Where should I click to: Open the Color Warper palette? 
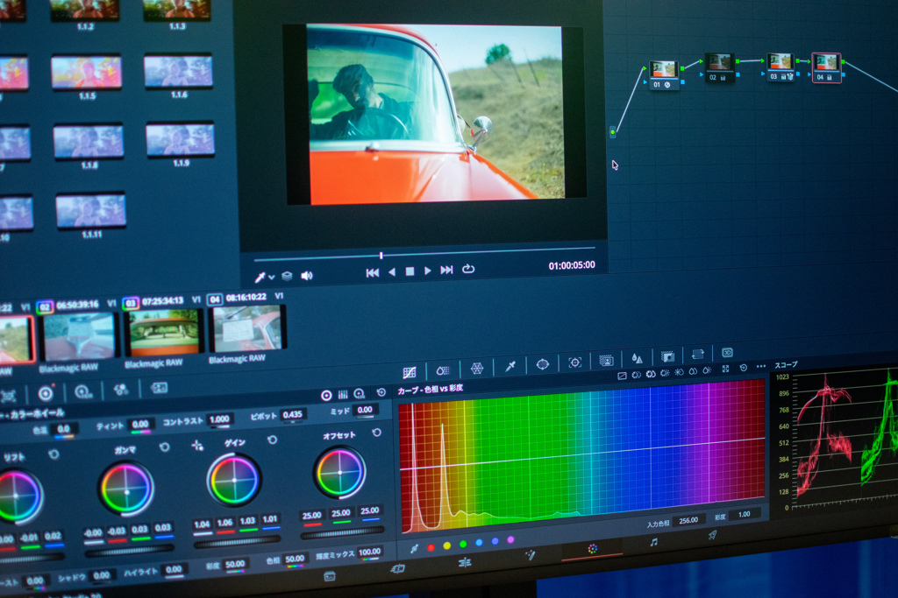point(476,368)
